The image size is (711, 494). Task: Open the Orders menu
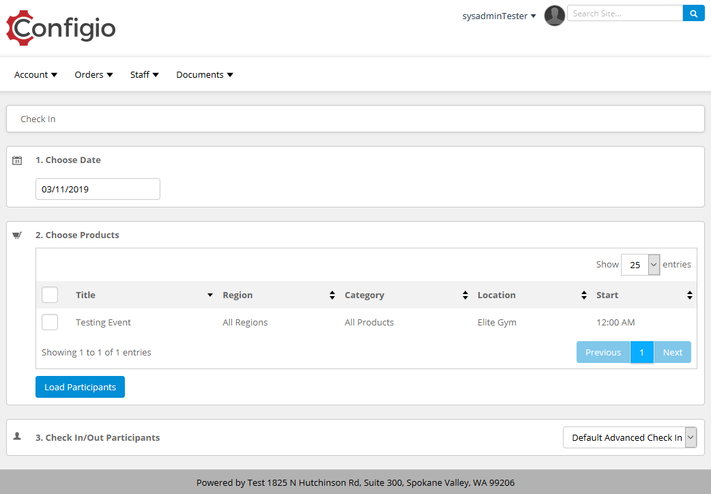tap(94, 75)
